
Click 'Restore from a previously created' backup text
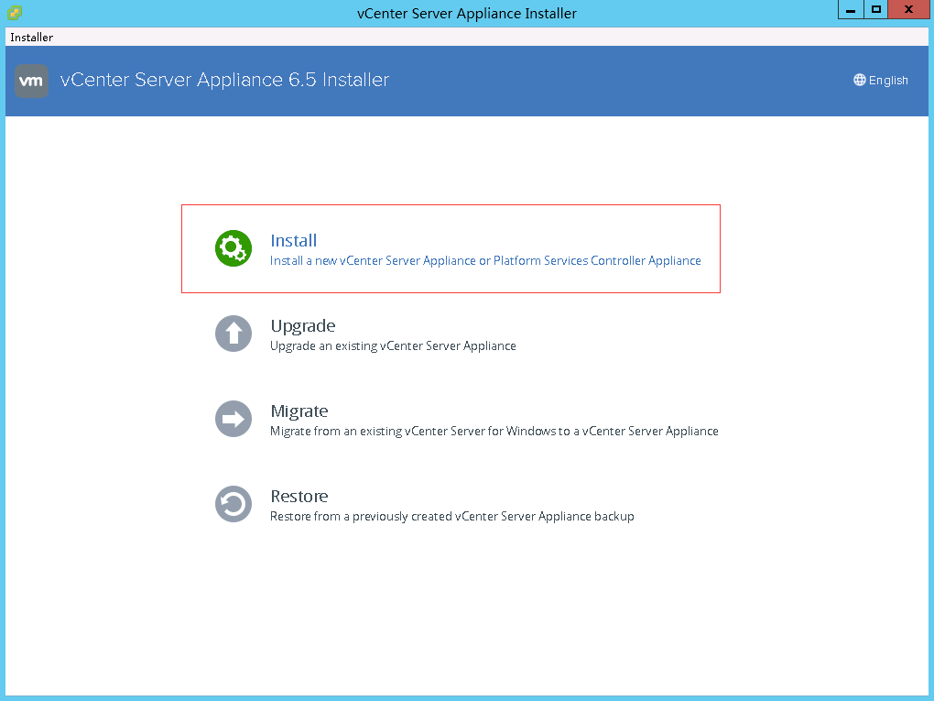452,516
